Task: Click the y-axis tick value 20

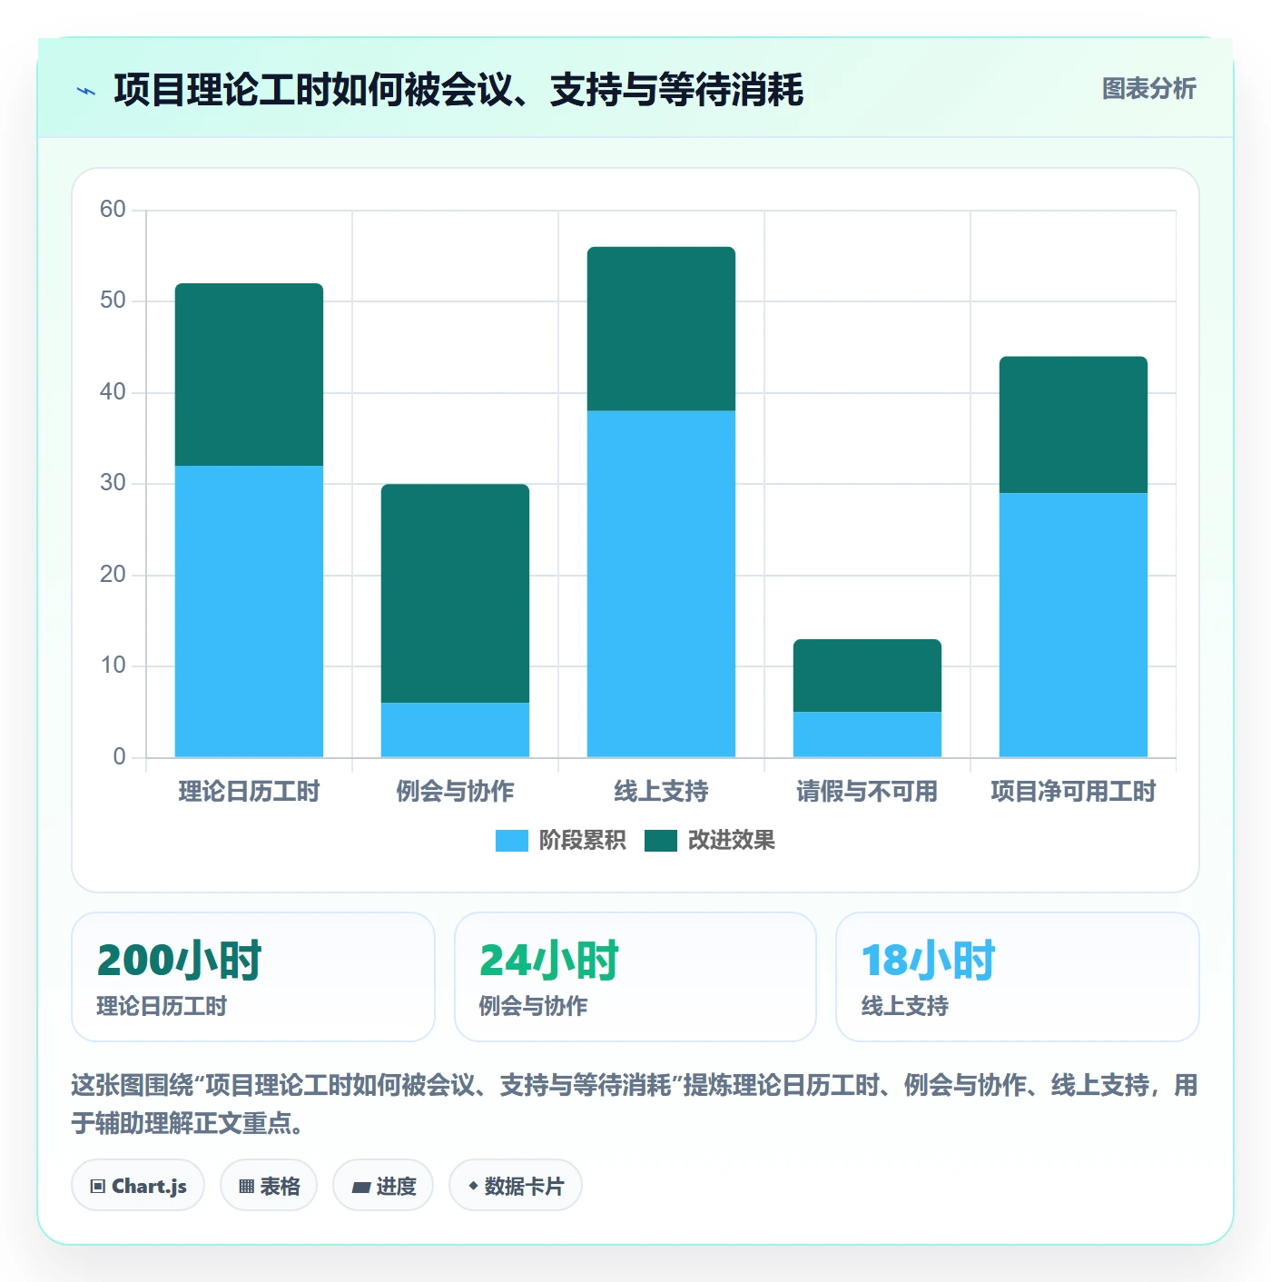Action: tap(113, 575)
